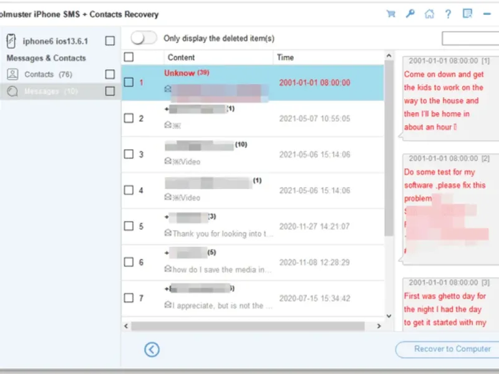Click time 2020-11-27 14:21:07
The width and height of the screenshot is (499, 374).
coord(314,226)
